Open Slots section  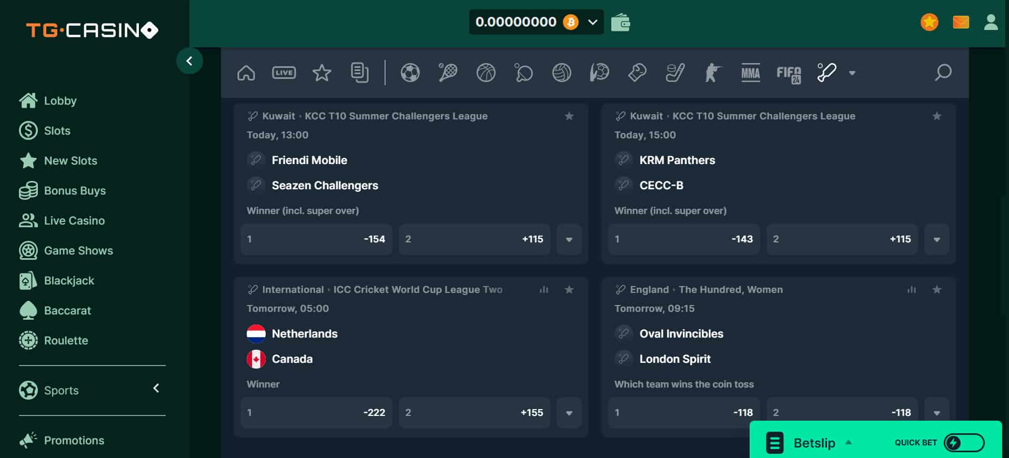click(x=45, y=130)
